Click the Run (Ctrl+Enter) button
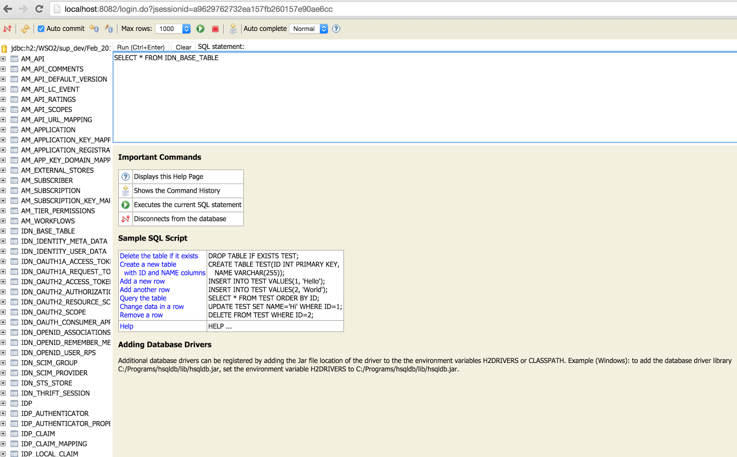 click(x=141, y=47)
